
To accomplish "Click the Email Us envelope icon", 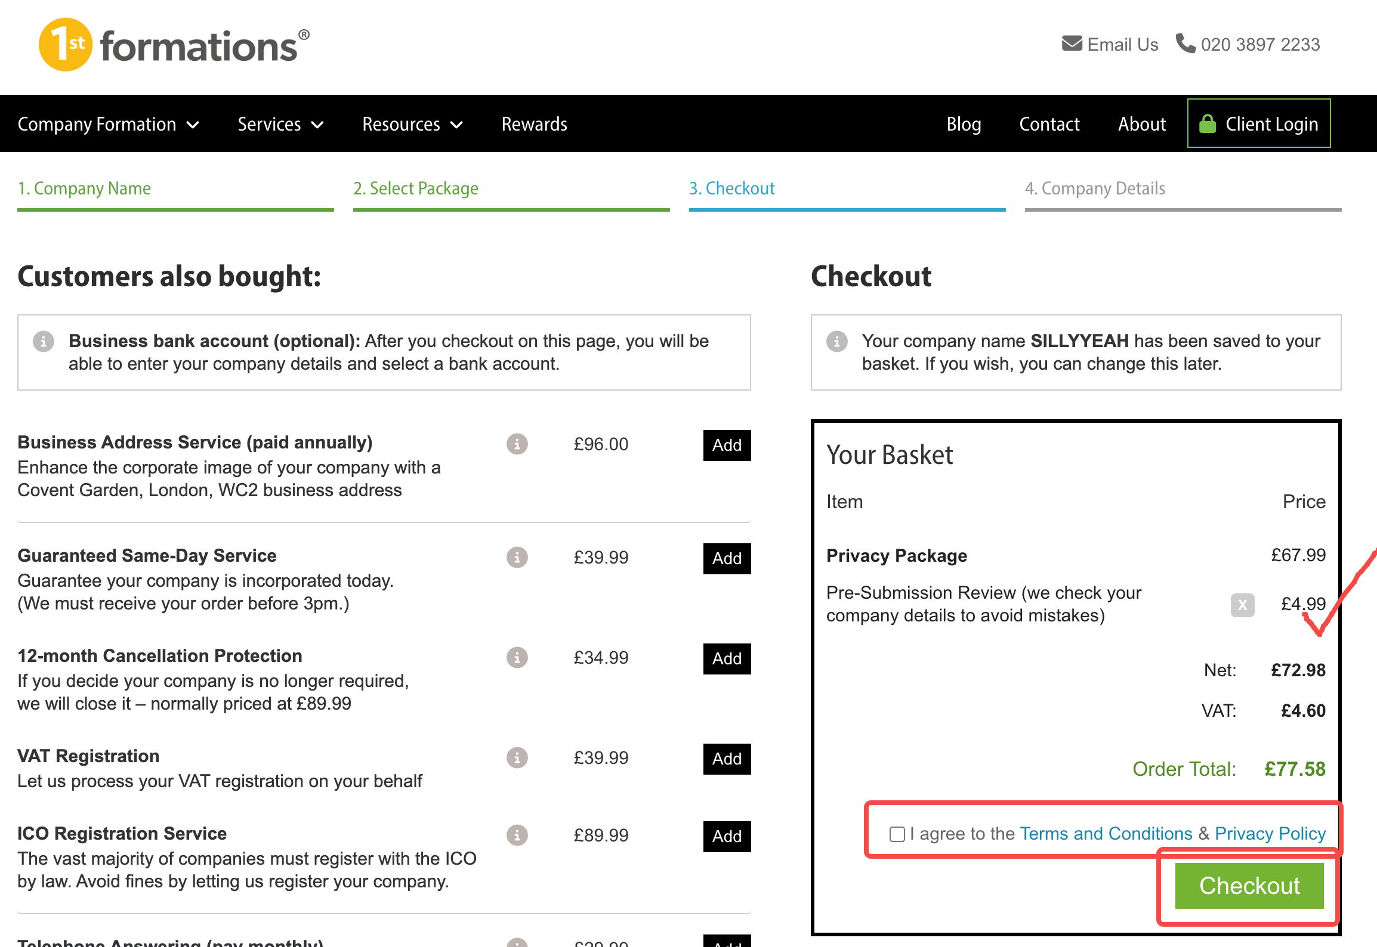I will point(1072,44).
